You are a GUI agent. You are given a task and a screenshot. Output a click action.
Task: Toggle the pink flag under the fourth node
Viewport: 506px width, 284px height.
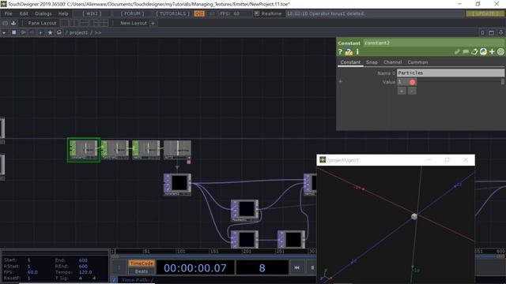tap(189, 162)
